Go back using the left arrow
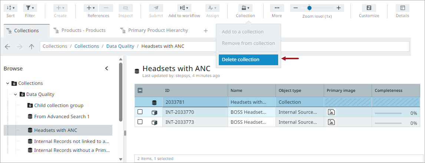Viewport: 425px width, 163px height. point(7,47)
